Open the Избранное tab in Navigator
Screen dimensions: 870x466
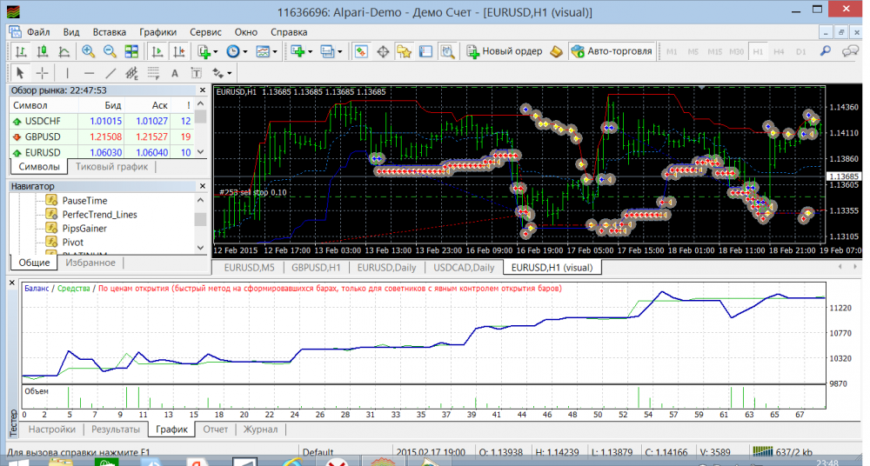(x=90, y=263)
